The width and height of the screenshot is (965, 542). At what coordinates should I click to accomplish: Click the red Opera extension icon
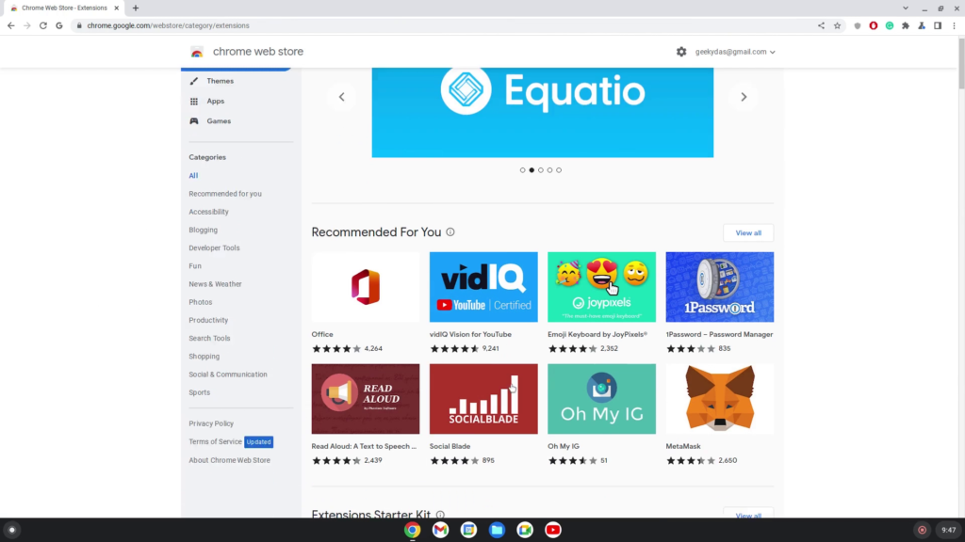(874, 25)
